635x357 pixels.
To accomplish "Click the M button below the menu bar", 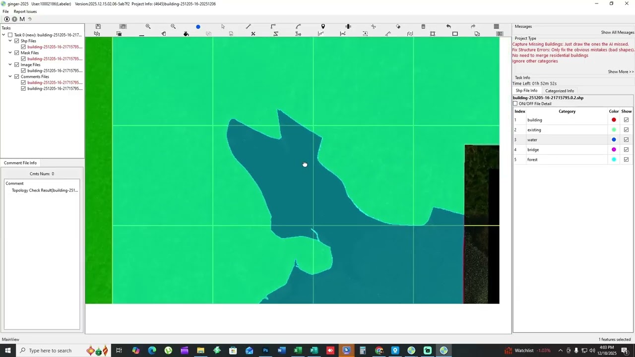I will pos(22,19).
